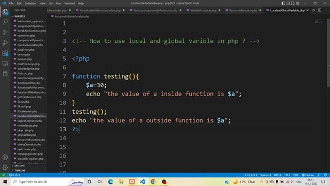Open the View menu
Screen dimensions: 330x186
point(42,3)
